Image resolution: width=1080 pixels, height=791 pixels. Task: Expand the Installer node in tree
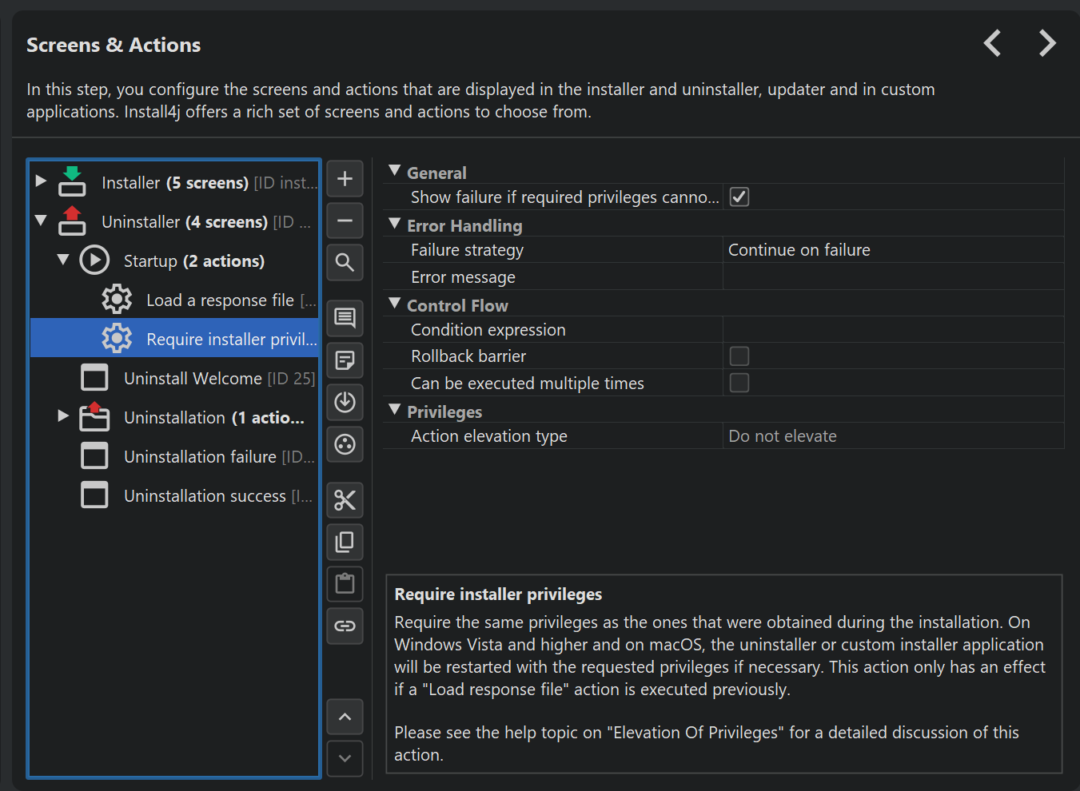tap(41, 181)
